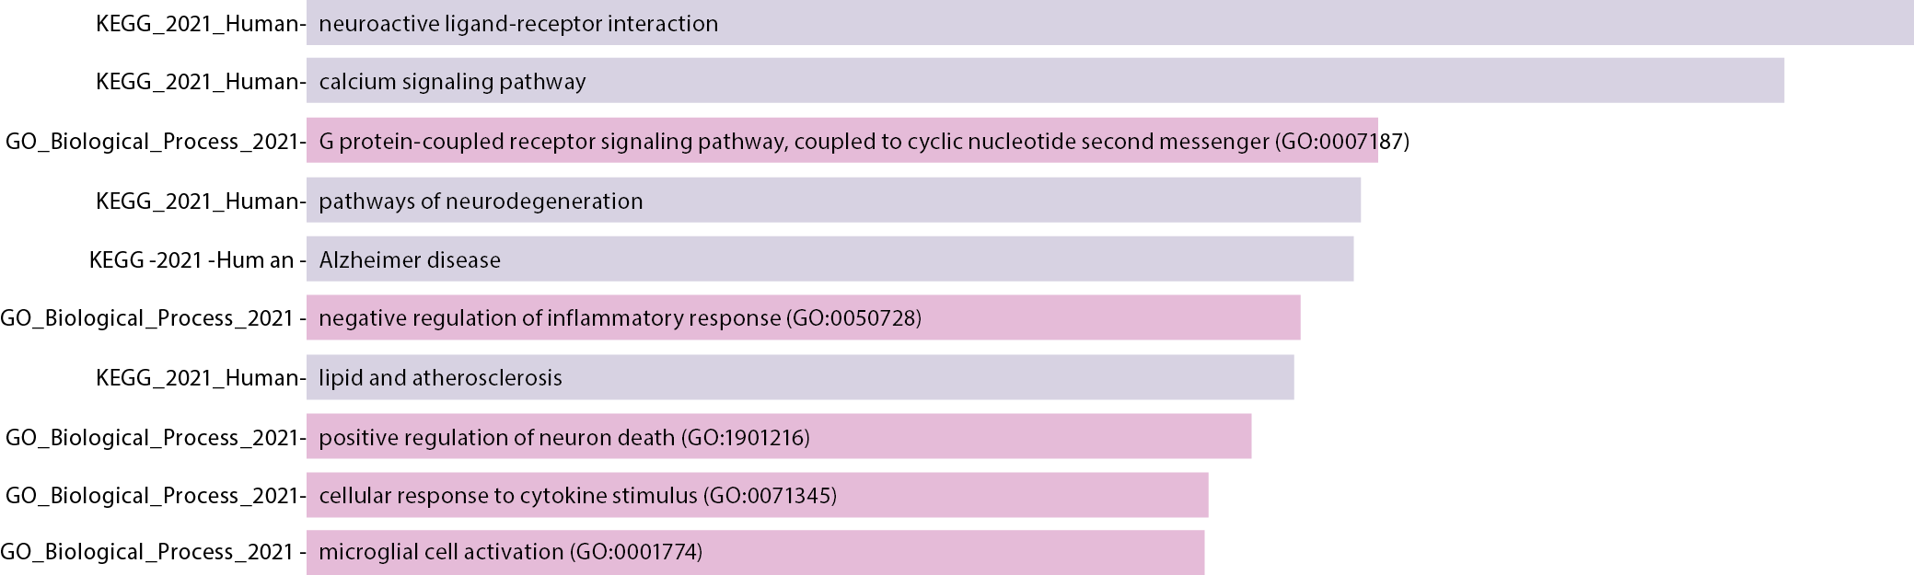Select positive regulation of neuron death bar
1914x575 pixels.
point(779,437)
